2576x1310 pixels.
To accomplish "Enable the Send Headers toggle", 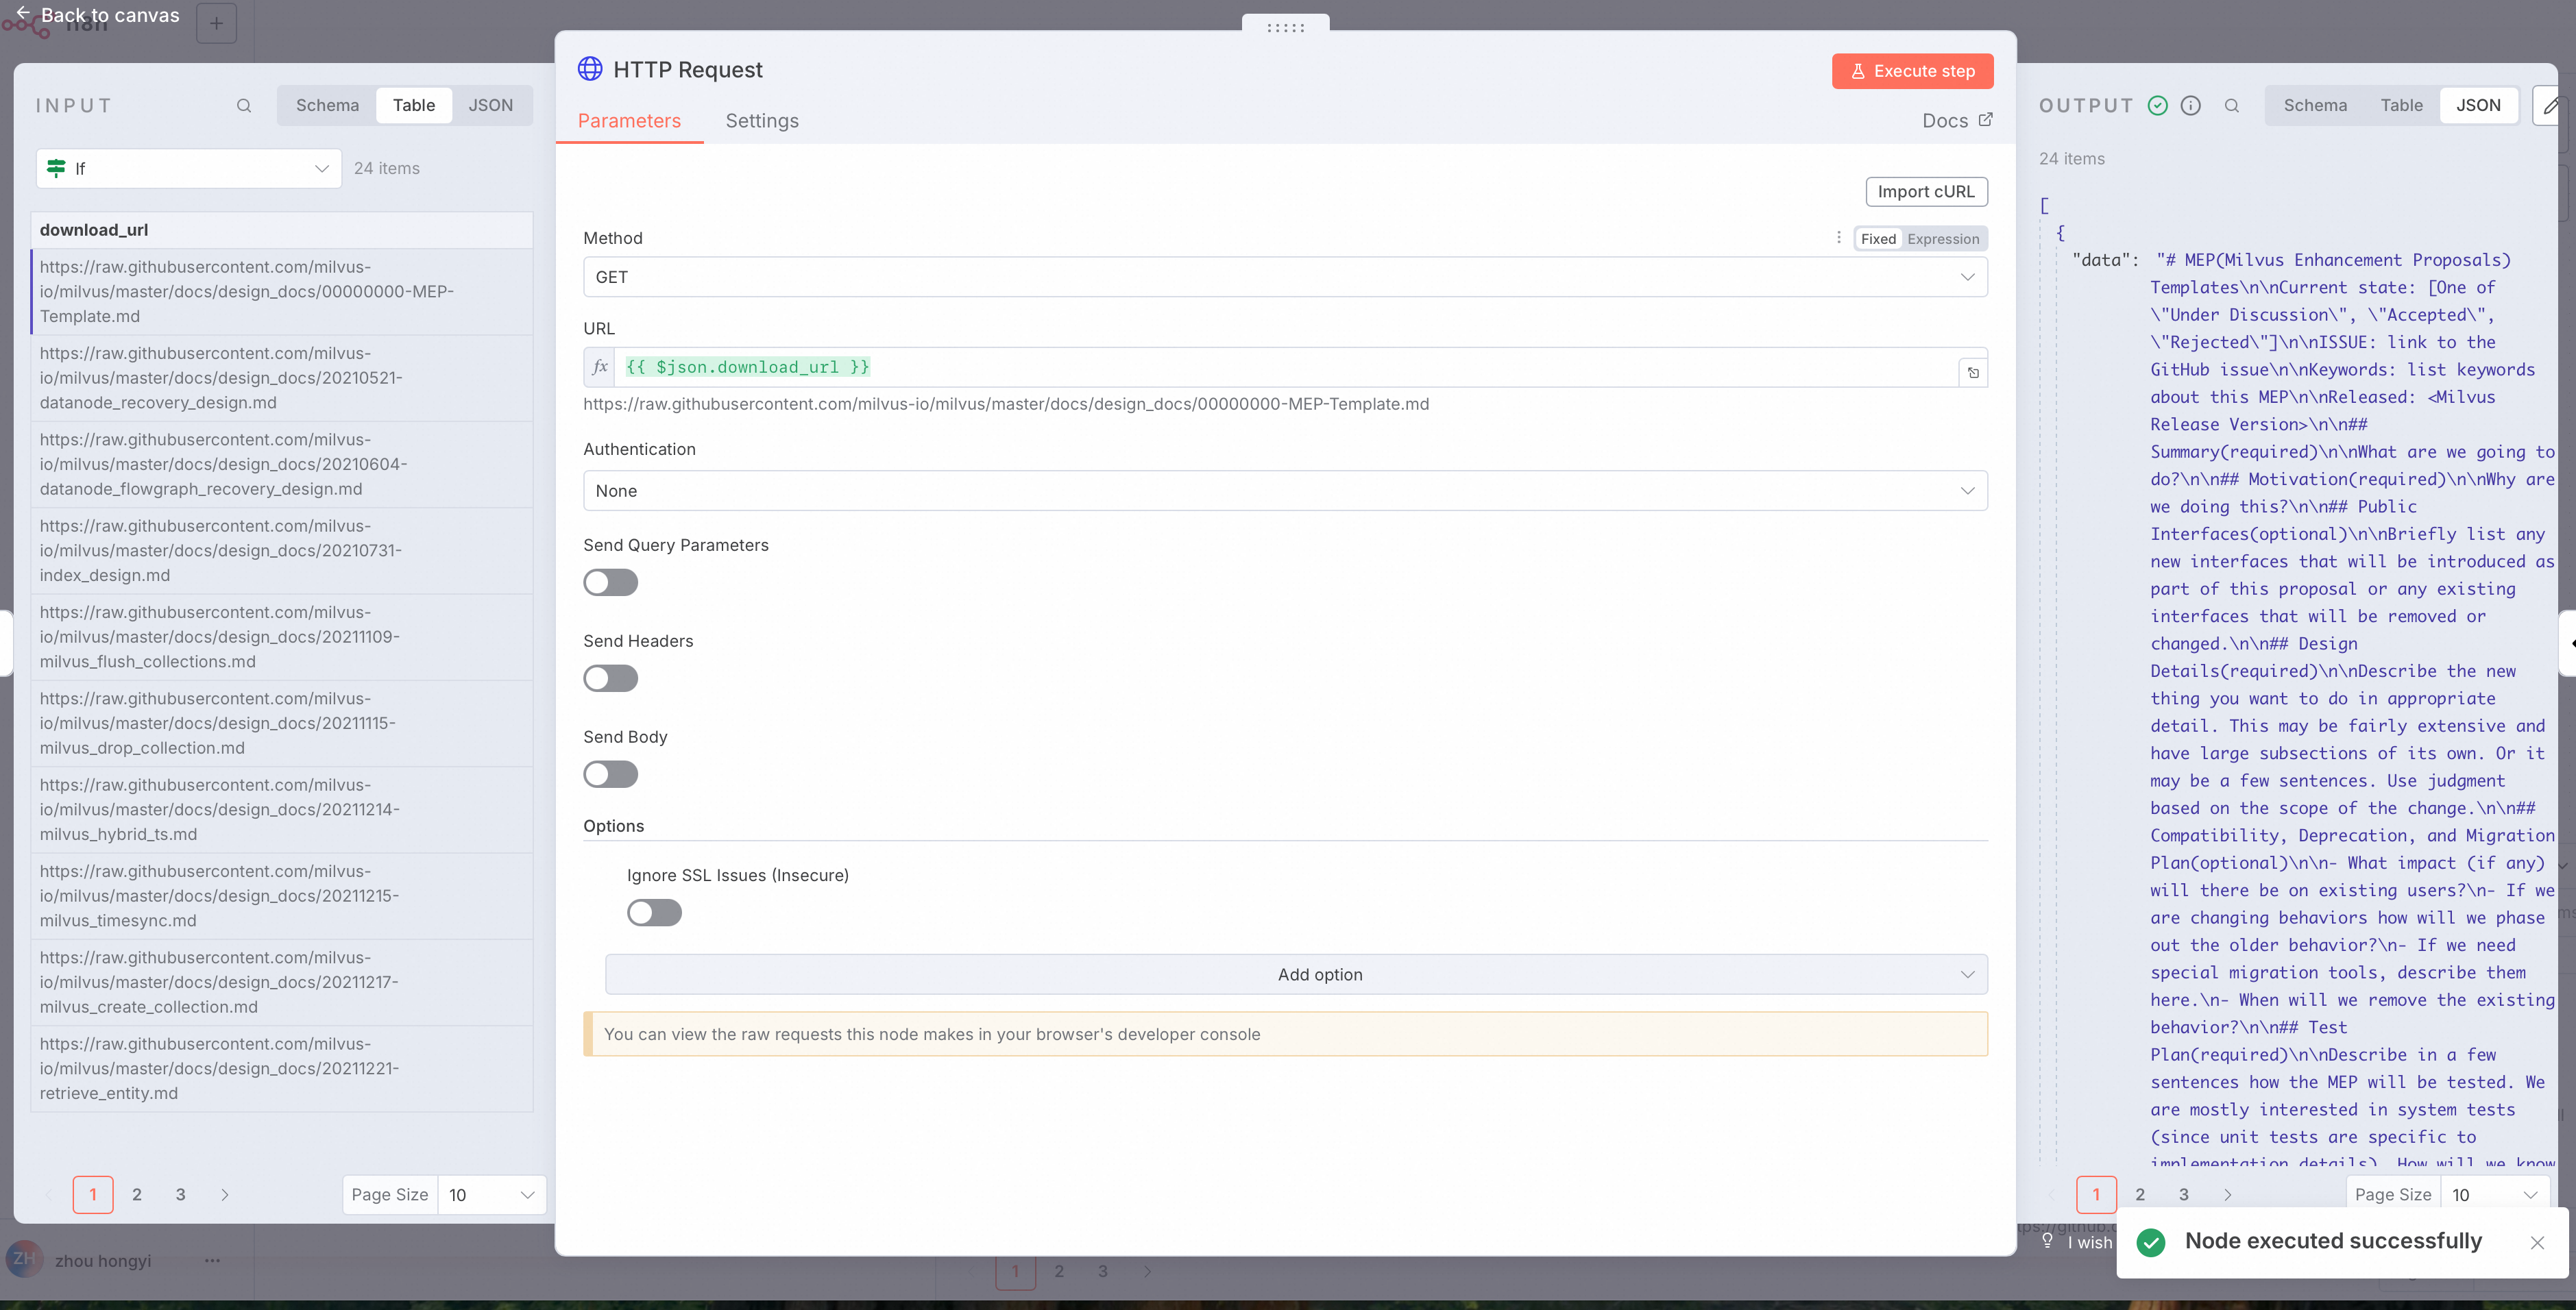I will [610, 678].
